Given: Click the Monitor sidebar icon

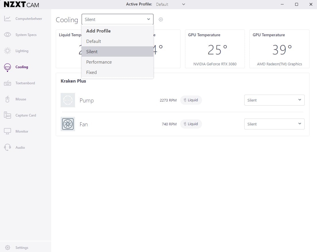Looking at the screenshot, I should (x=7, y=131).
